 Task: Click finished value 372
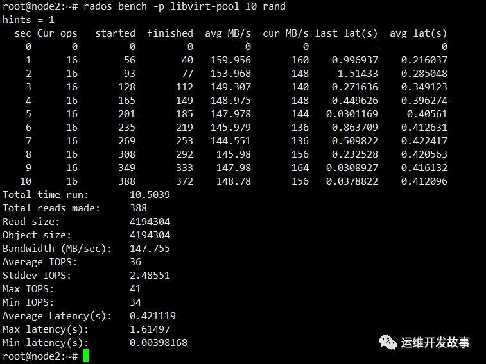tap(184, 181)
